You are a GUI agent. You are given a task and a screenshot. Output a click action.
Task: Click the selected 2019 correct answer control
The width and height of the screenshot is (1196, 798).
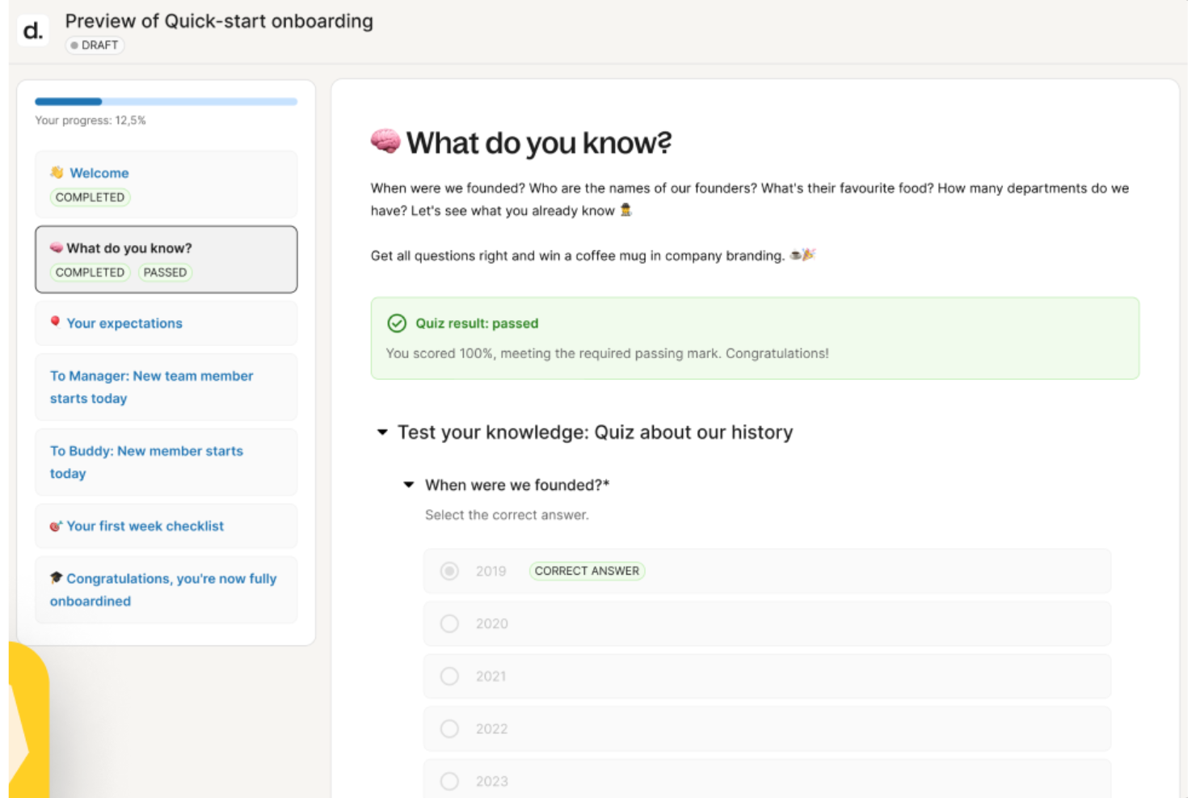(x=449, y=571)
